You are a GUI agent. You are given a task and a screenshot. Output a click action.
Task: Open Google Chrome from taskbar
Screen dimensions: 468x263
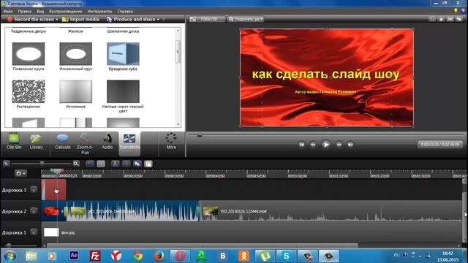138,256
